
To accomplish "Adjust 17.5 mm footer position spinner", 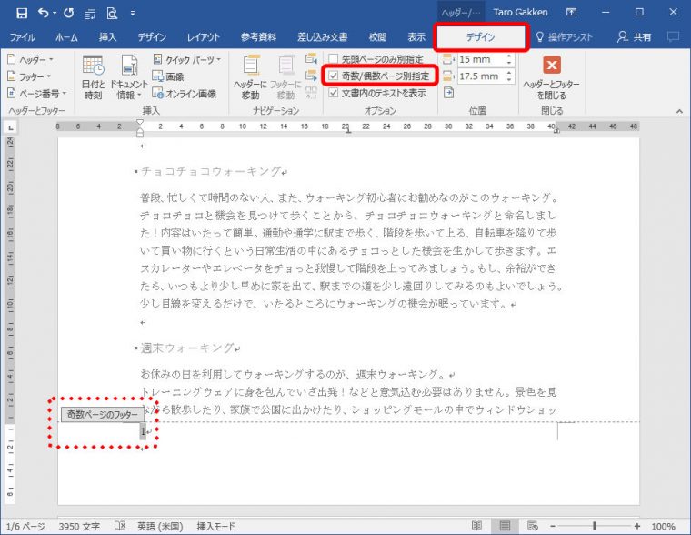I will (x=509, y=76).
